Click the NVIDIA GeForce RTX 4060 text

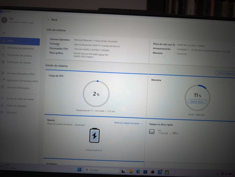pyautogui.click(x=91, y=54)
